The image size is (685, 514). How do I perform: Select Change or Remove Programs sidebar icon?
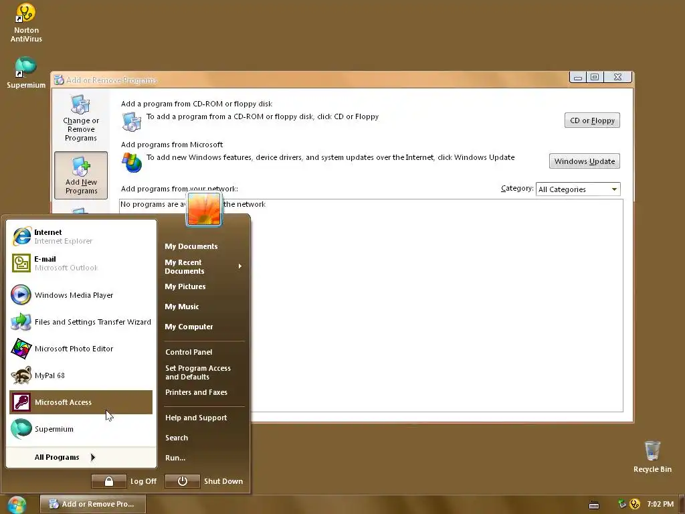(81, 118)
